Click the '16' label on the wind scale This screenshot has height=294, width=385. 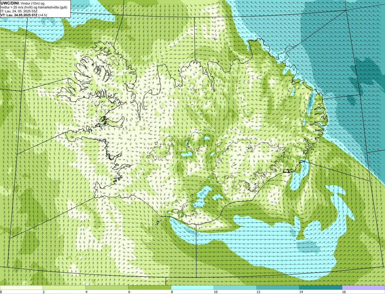click(344, 292)
